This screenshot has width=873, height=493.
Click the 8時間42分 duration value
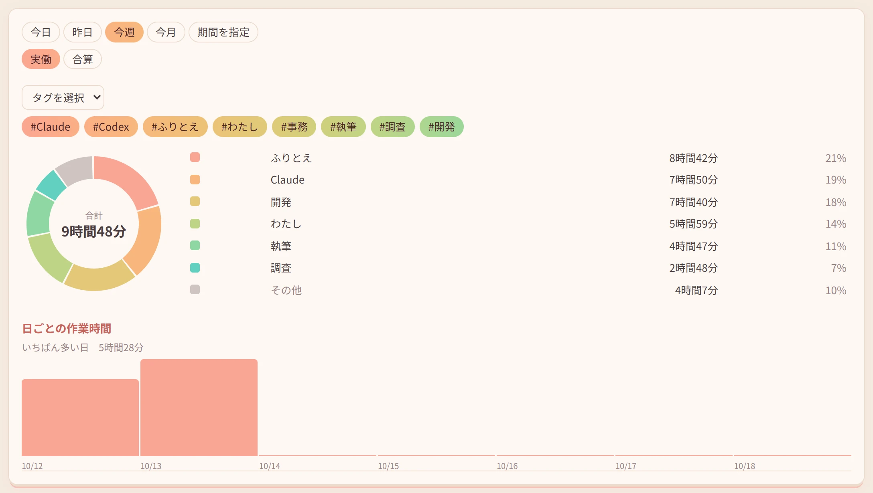(694, 158)
